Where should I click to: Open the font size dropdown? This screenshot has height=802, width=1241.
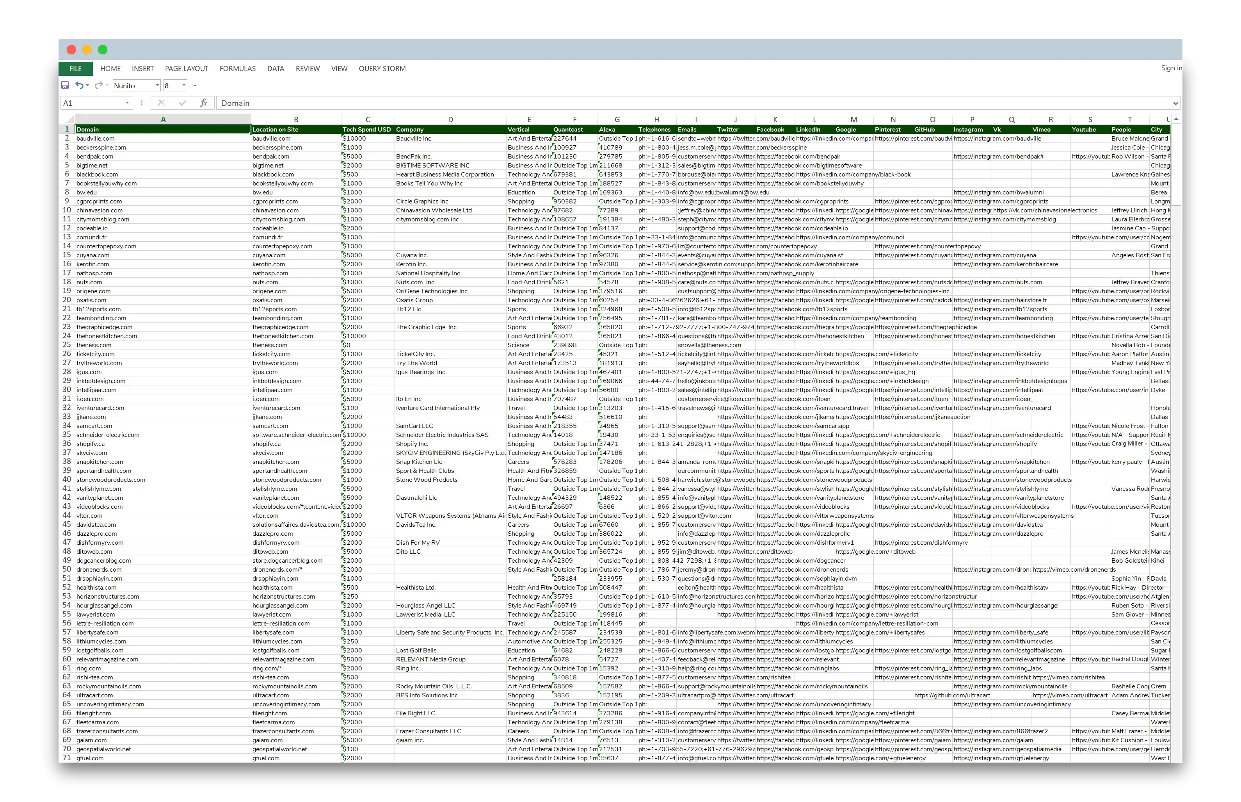184,86
